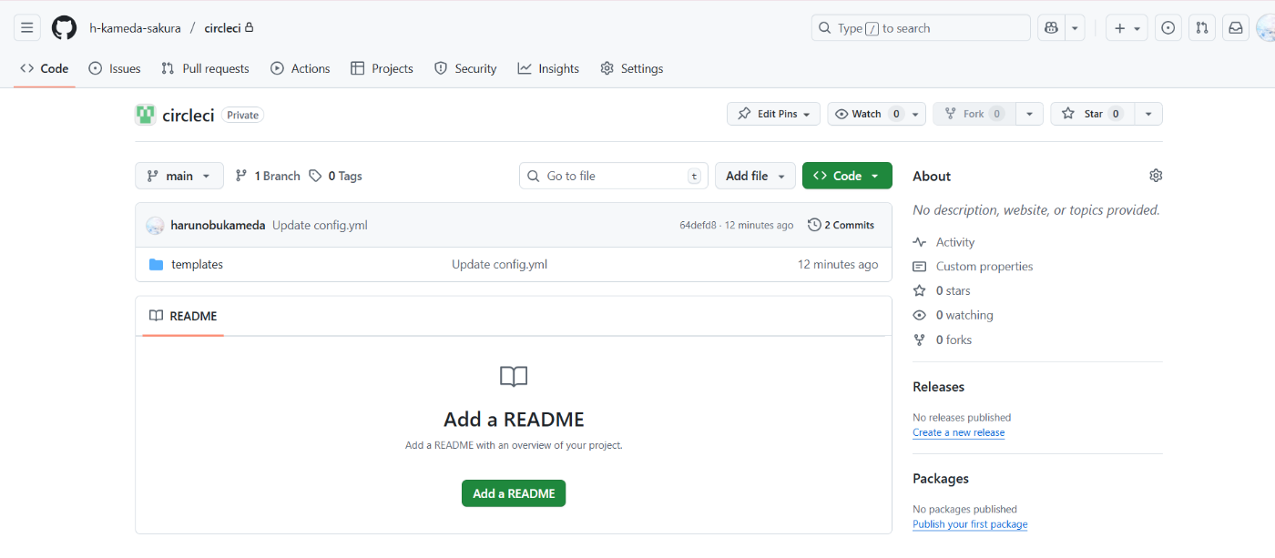Screen dimensions: 1275x558
Task: Open the Create new plus menu
Action: 1127,28
